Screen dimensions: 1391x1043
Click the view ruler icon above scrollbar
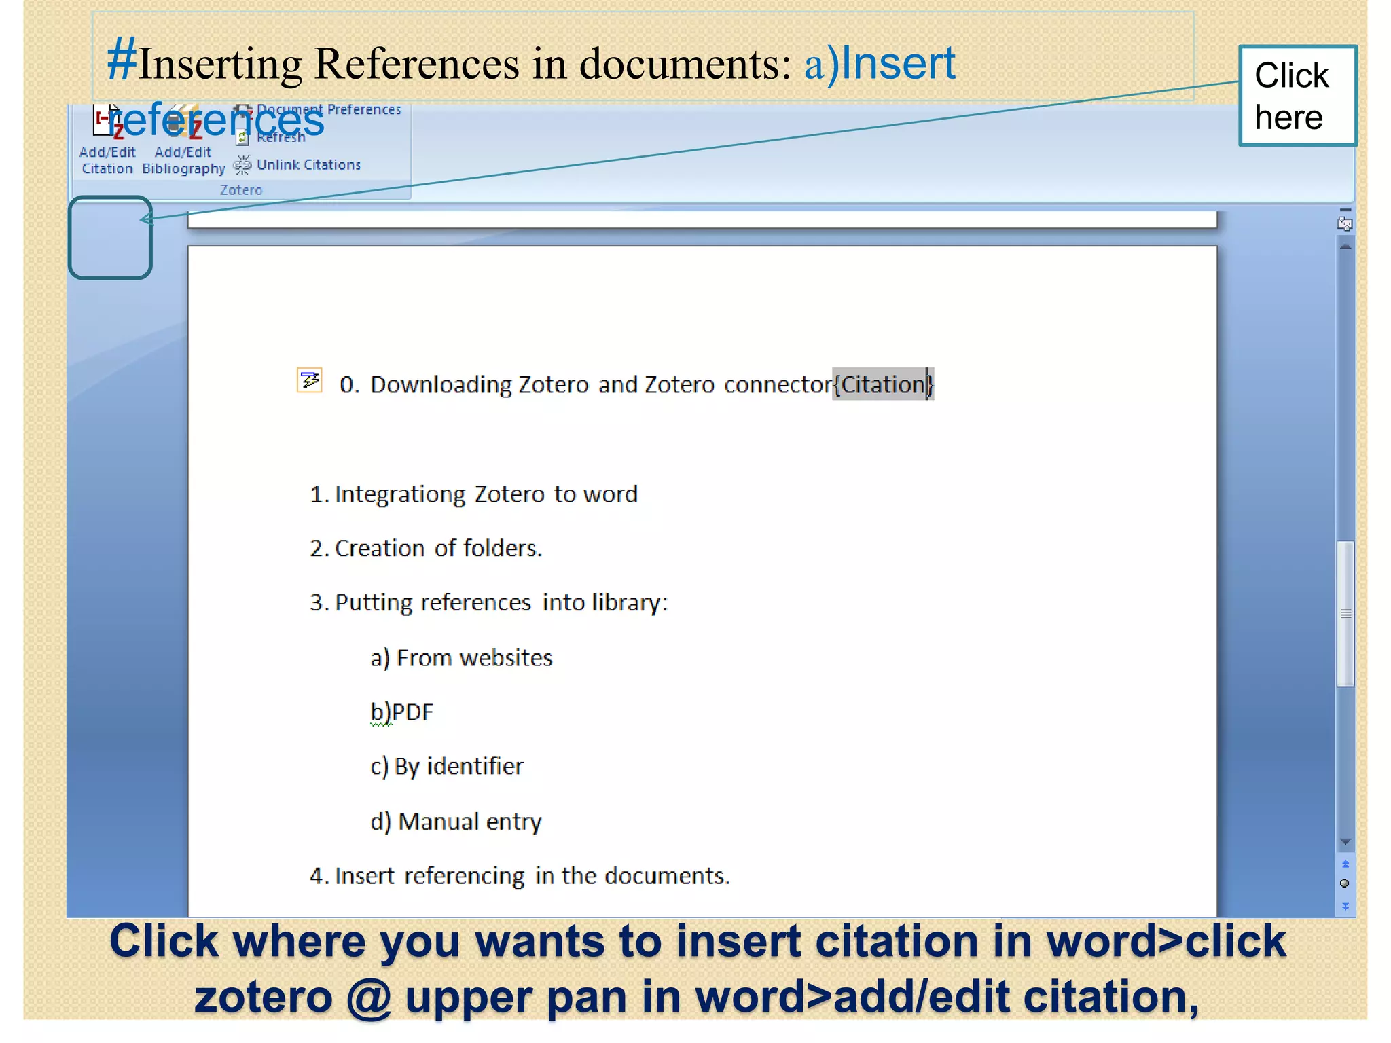[1345, 223]
